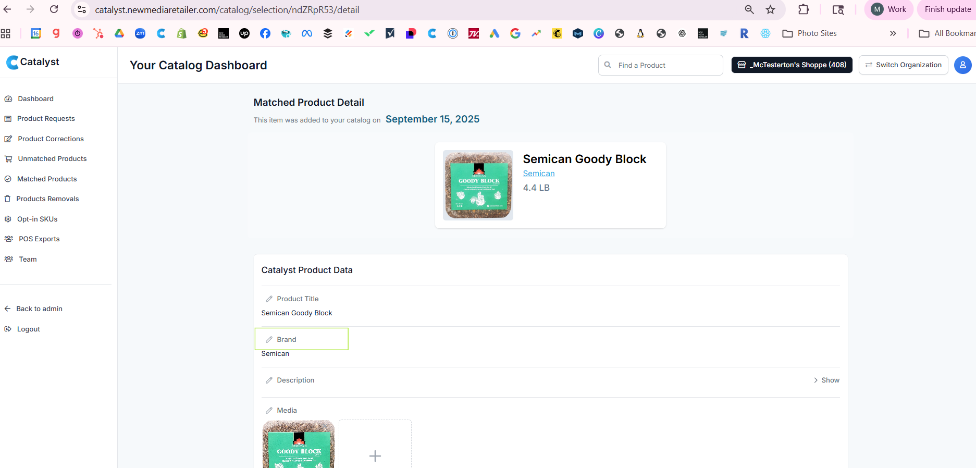The image size is (976, 468).
Task: Open the Semican brand link
Action: 538,174
